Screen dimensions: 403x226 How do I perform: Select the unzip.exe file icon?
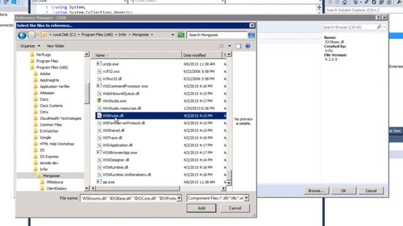pos(99,64)
